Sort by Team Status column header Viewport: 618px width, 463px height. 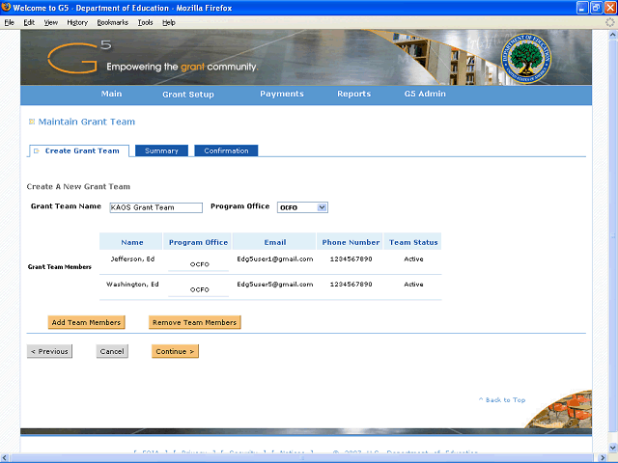click(x=413, y=242)
